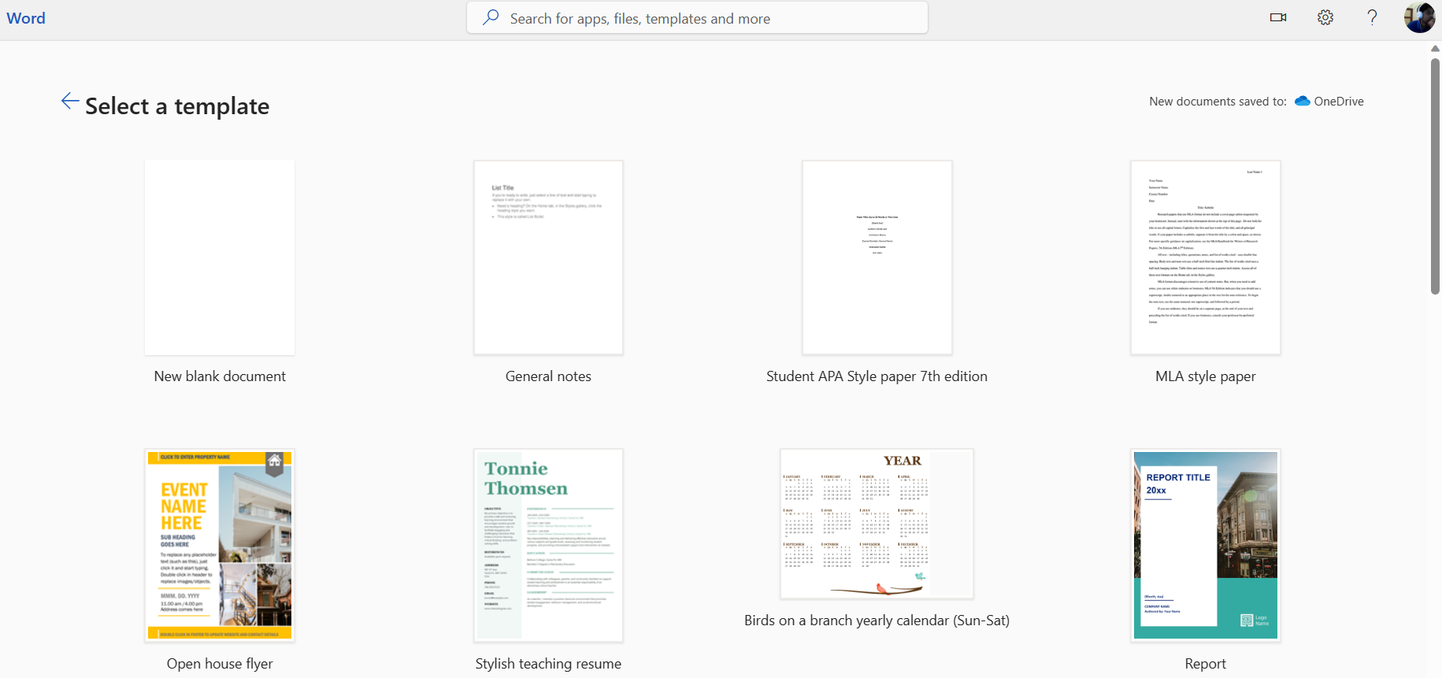The width and height of the screenshot is (1442, 678).
Task: Click the search magnifier icon
Action: 491,17
